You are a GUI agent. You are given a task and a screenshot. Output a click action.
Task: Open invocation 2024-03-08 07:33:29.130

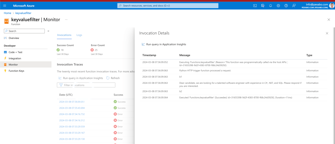72,139
